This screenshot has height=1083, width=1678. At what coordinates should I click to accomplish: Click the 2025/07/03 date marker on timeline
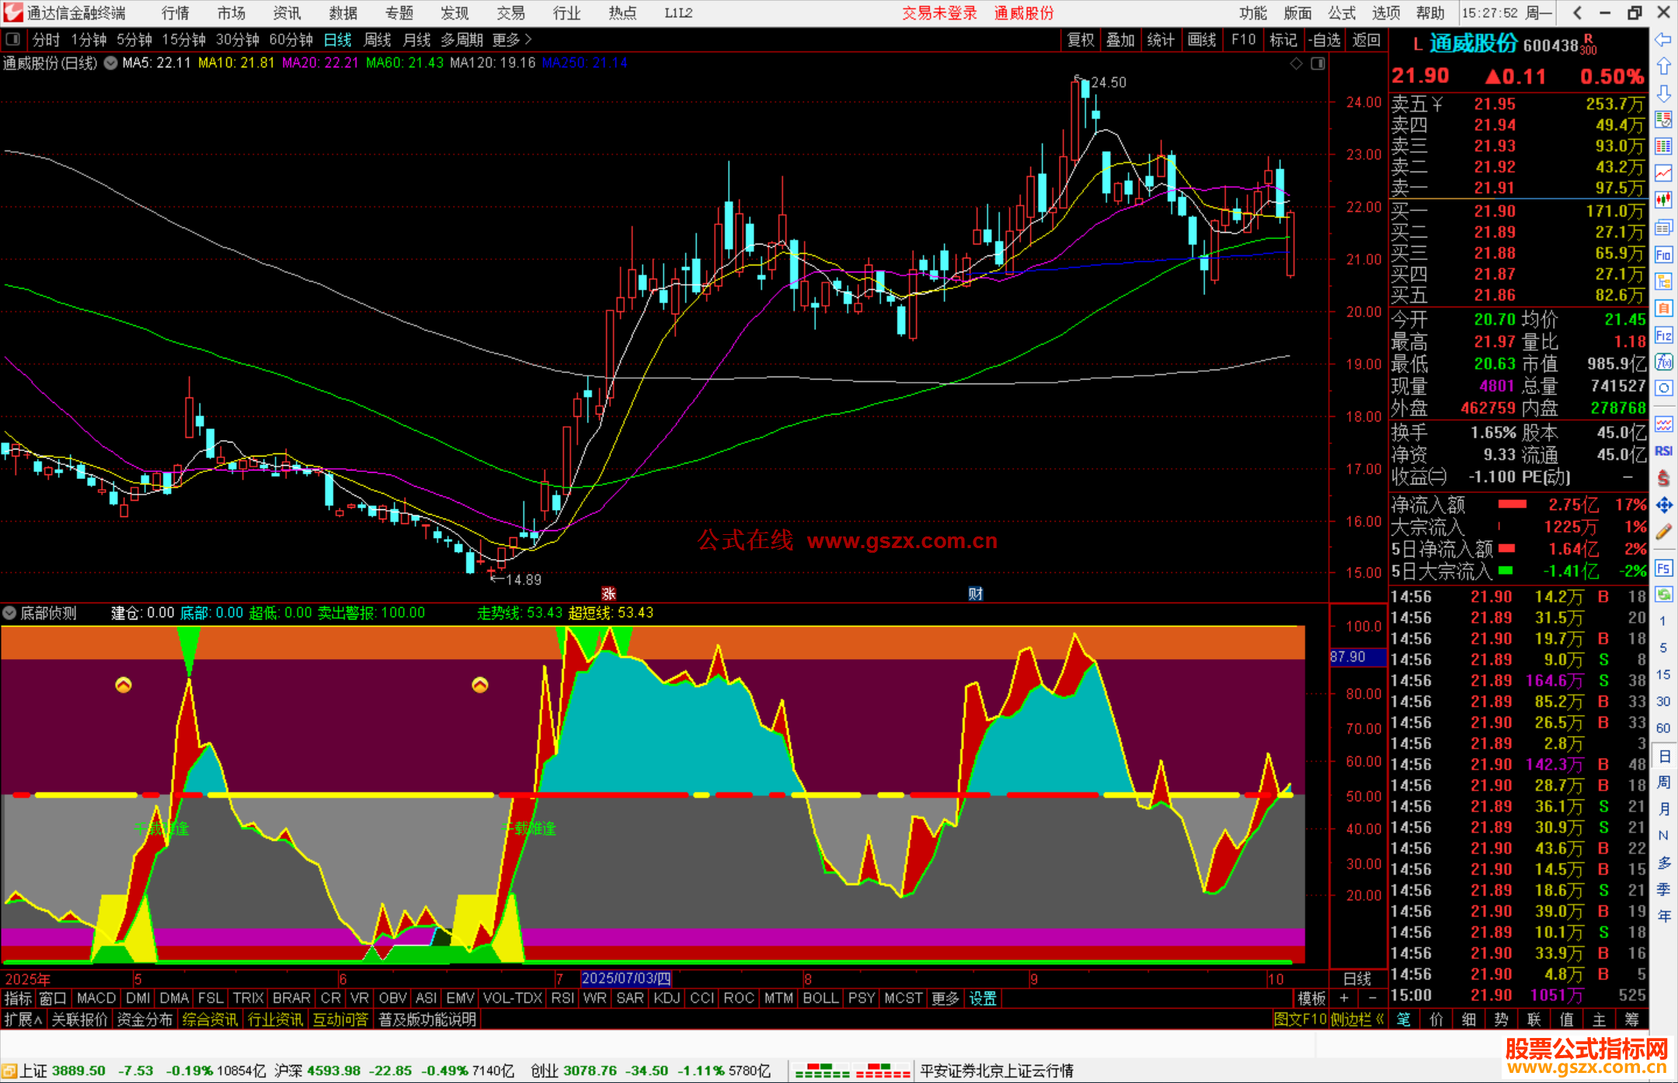(x=625, y=979)
